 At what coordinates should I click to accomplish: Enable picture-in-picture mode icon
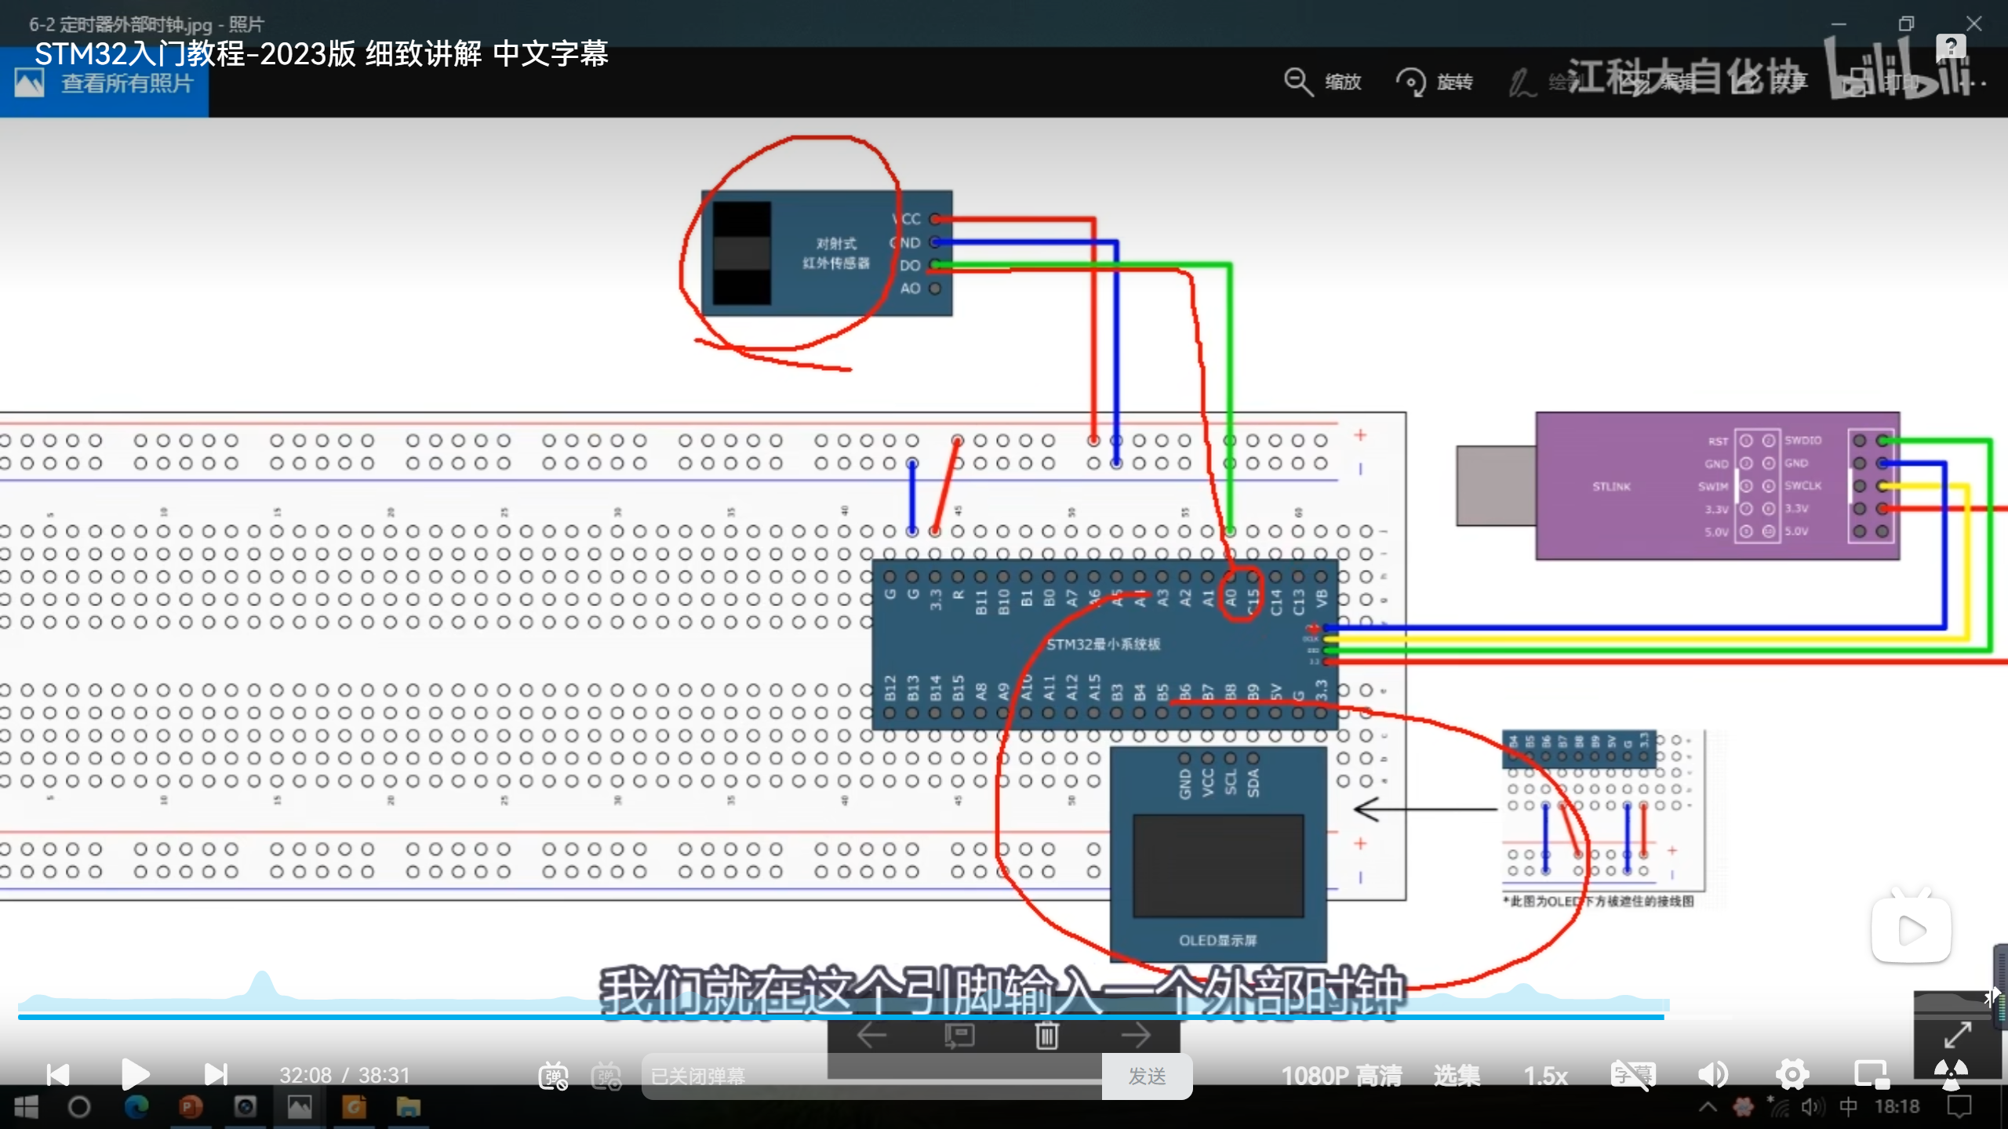point(1871,1074)
